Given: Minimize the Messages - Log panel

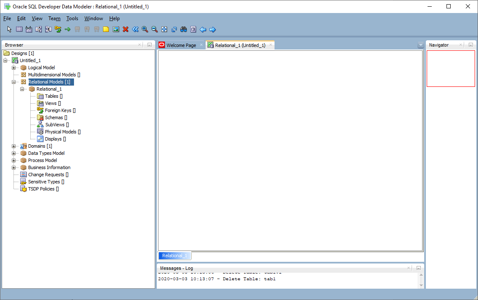Looking at the screenshot, I should pyautogui.click(x=419, y=268).
